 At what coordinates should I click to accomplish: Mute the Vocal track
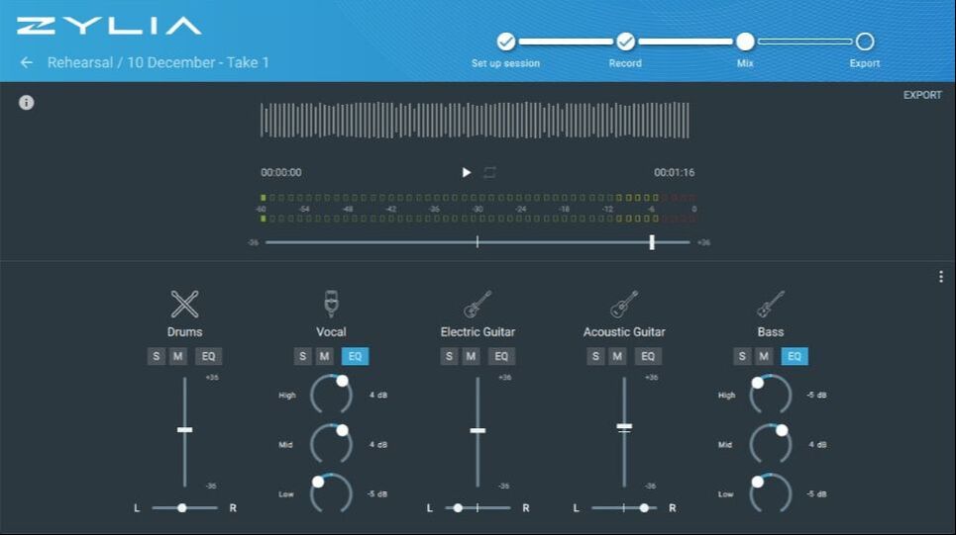click(x=324, y=356)
